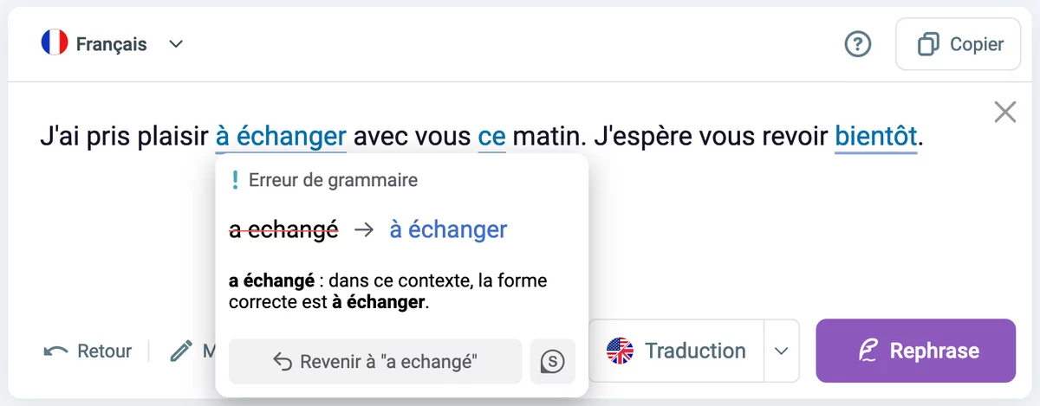The image size is (1040, 406).
Task: Revert with Revenir à "a echangé" button
Action: click(375, 361)
